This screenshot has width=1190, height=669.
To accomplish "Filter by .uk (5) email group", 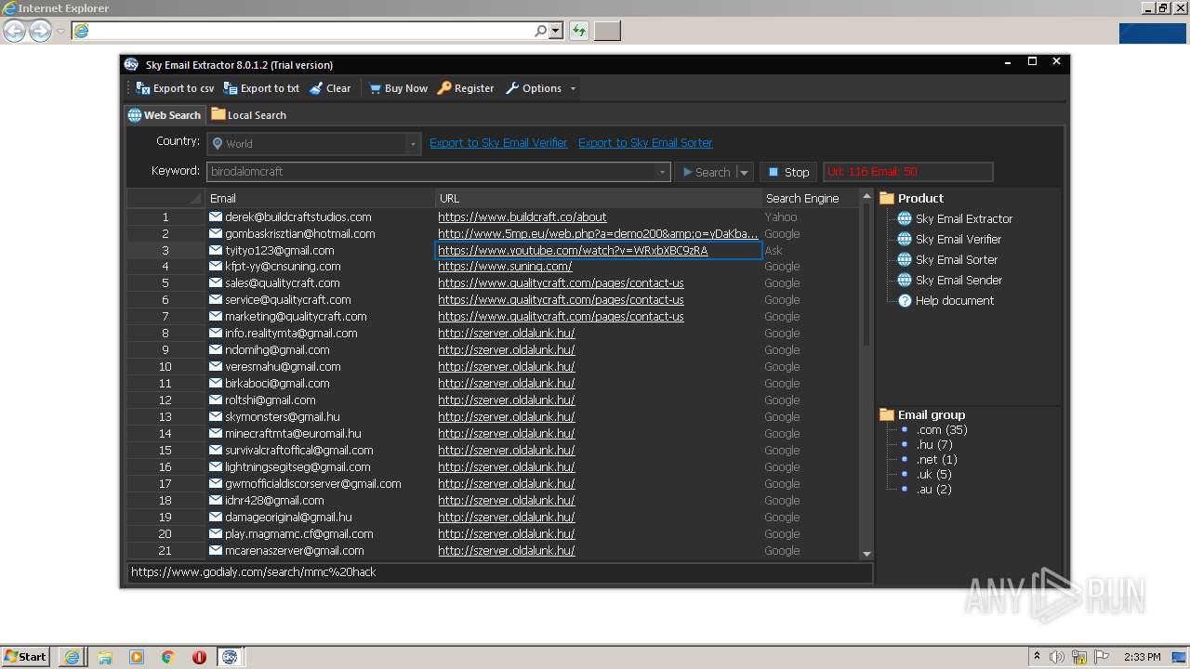I will pyautogui.click(x=934, y=474).
